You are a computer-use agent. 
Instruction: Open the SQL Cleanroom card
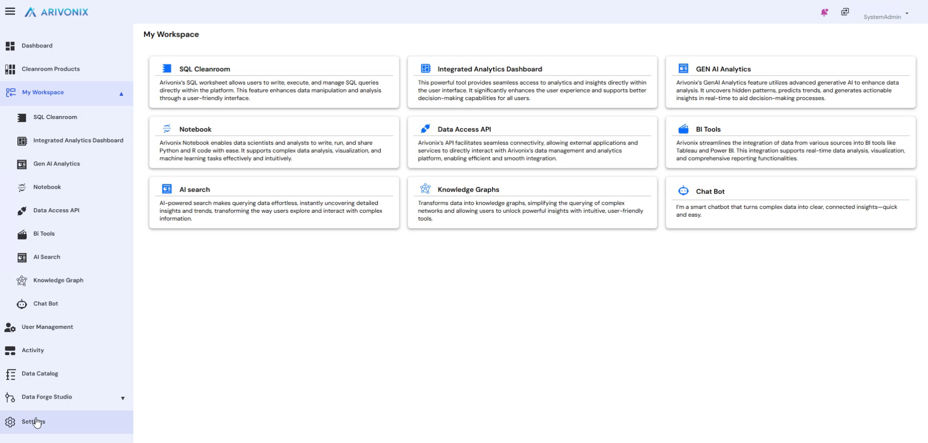point(274,82)
